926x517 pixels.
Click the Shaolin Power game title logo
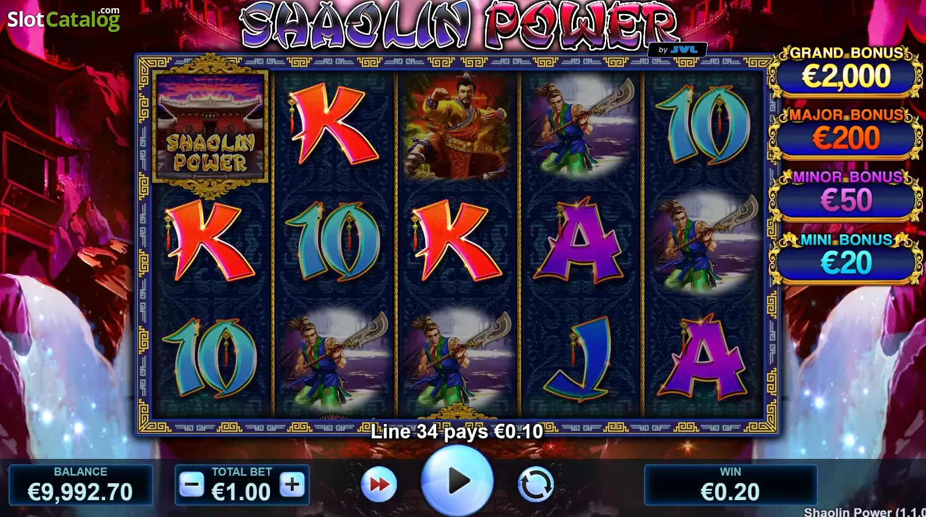(x=460, y=26)
